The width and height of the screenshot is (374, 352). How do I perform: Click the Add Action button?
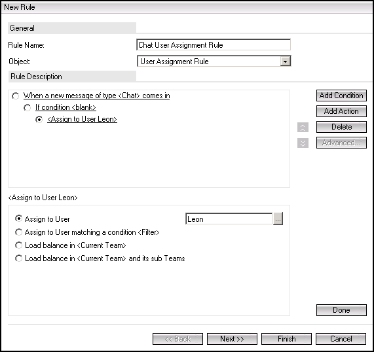[341, 111]
